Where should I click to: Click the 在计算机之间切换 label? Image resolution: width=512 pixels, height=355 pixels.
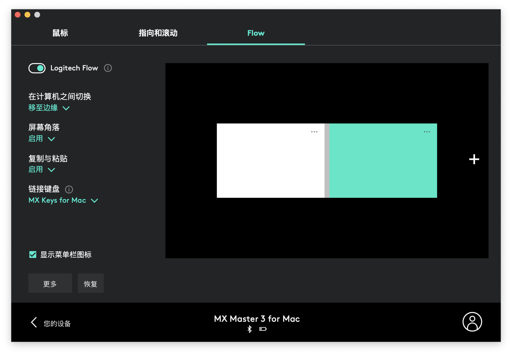click(60, 96)
